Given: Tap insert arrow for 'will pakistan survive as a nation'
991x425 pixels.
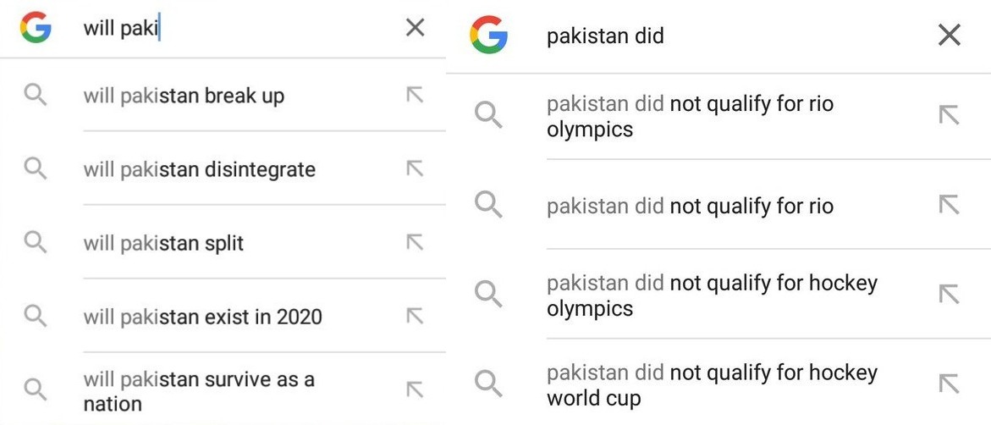Looking at the screenshot, I should point(415,389).
